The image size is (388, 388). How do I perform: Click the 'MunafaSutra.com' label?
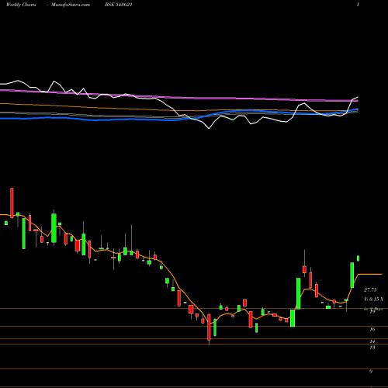[71, 5]
